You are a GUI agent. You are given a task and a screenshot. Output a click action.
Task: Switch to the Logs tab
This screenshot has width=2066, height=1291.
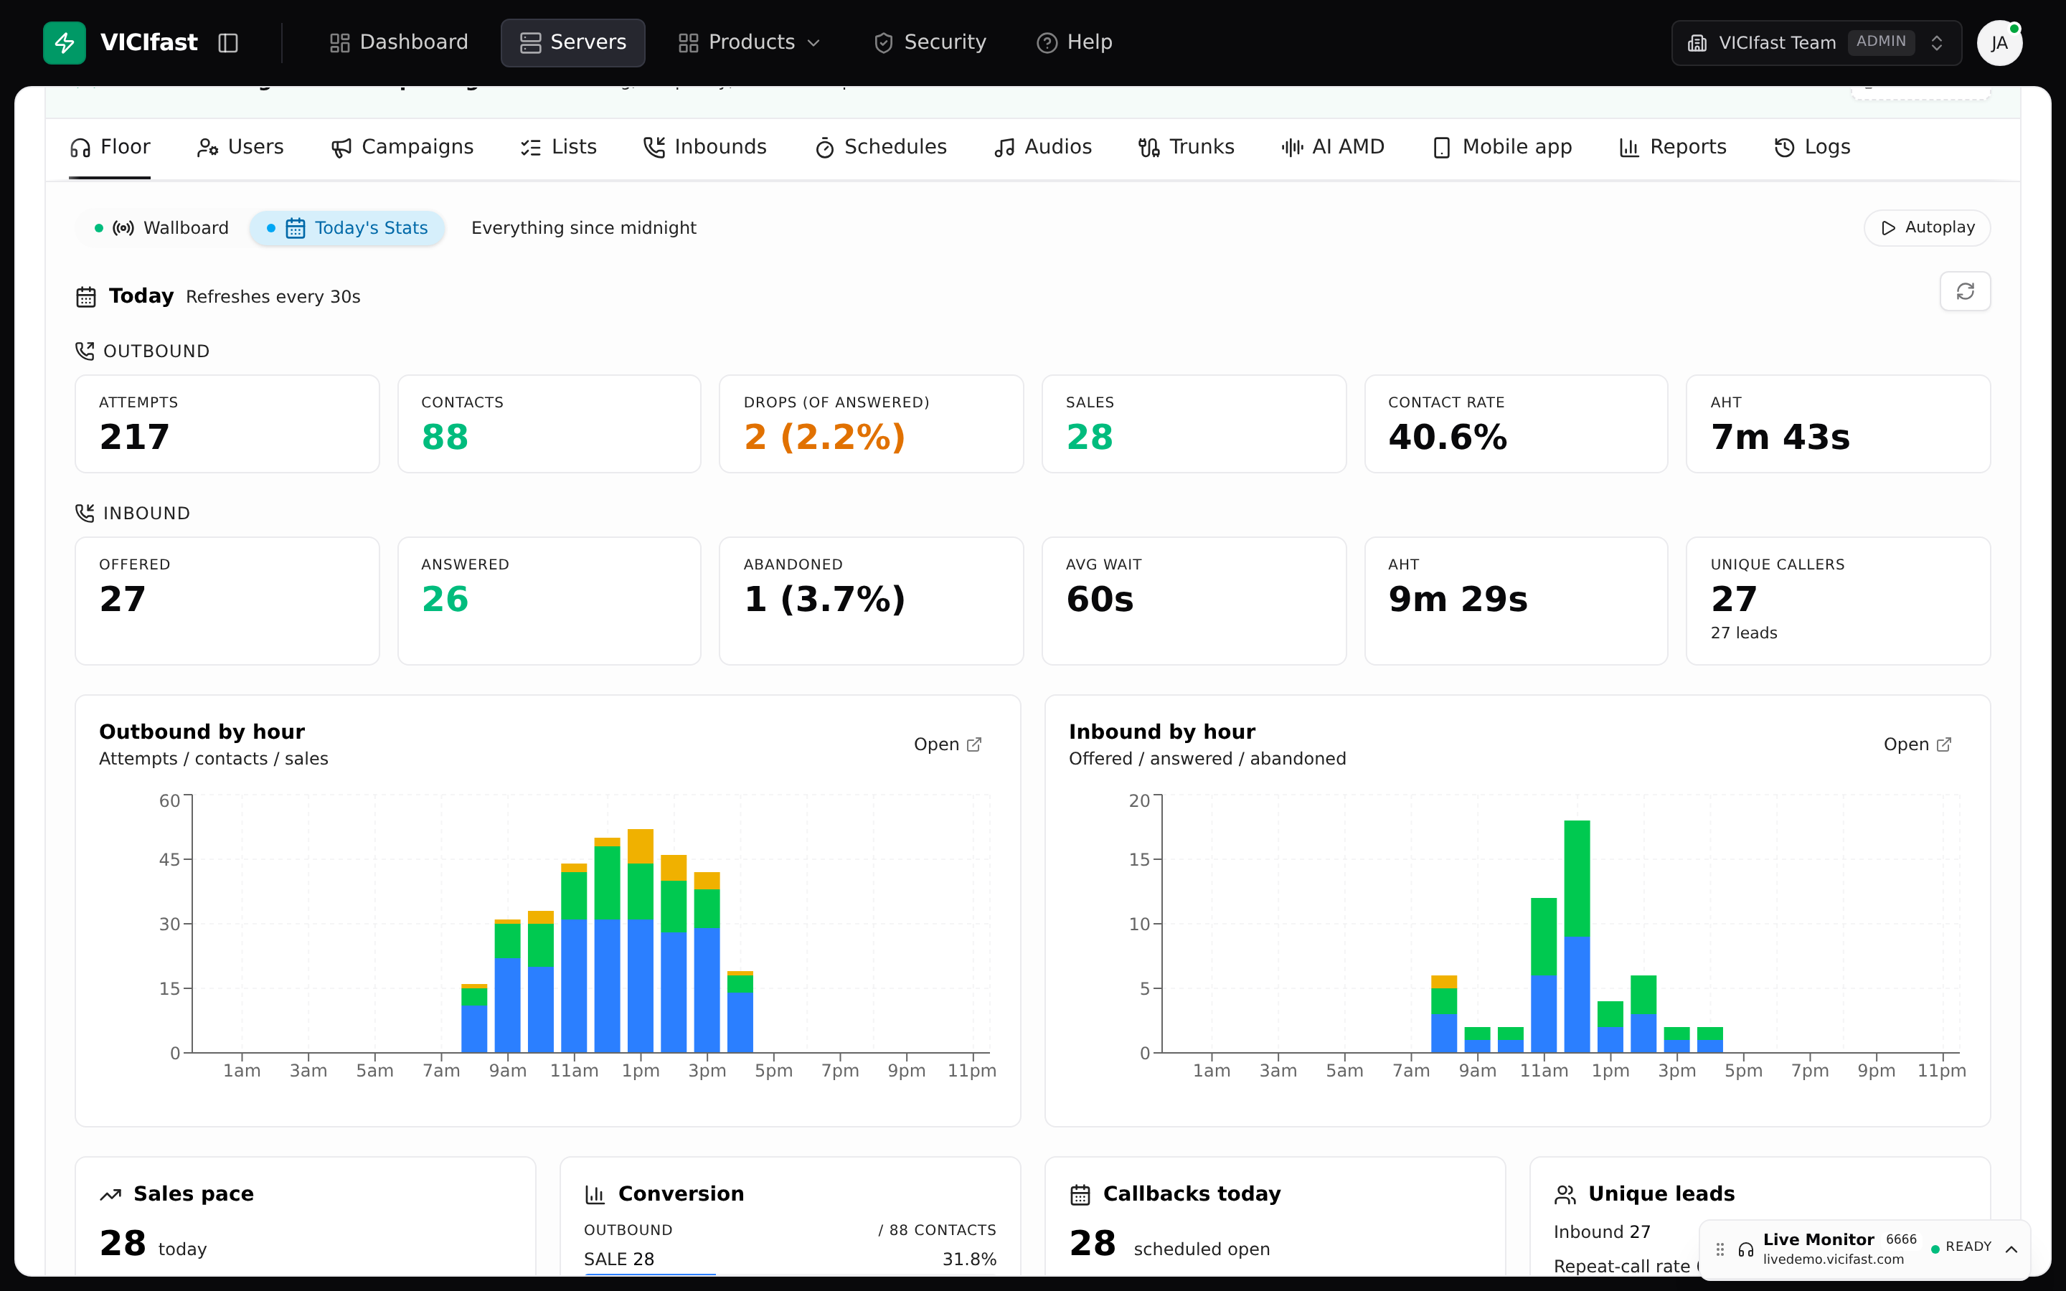point(1811,148)
